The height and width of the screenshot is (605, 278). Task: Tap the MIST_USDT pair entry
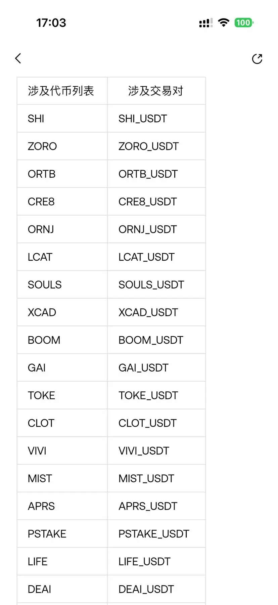(x=156, y=478)
